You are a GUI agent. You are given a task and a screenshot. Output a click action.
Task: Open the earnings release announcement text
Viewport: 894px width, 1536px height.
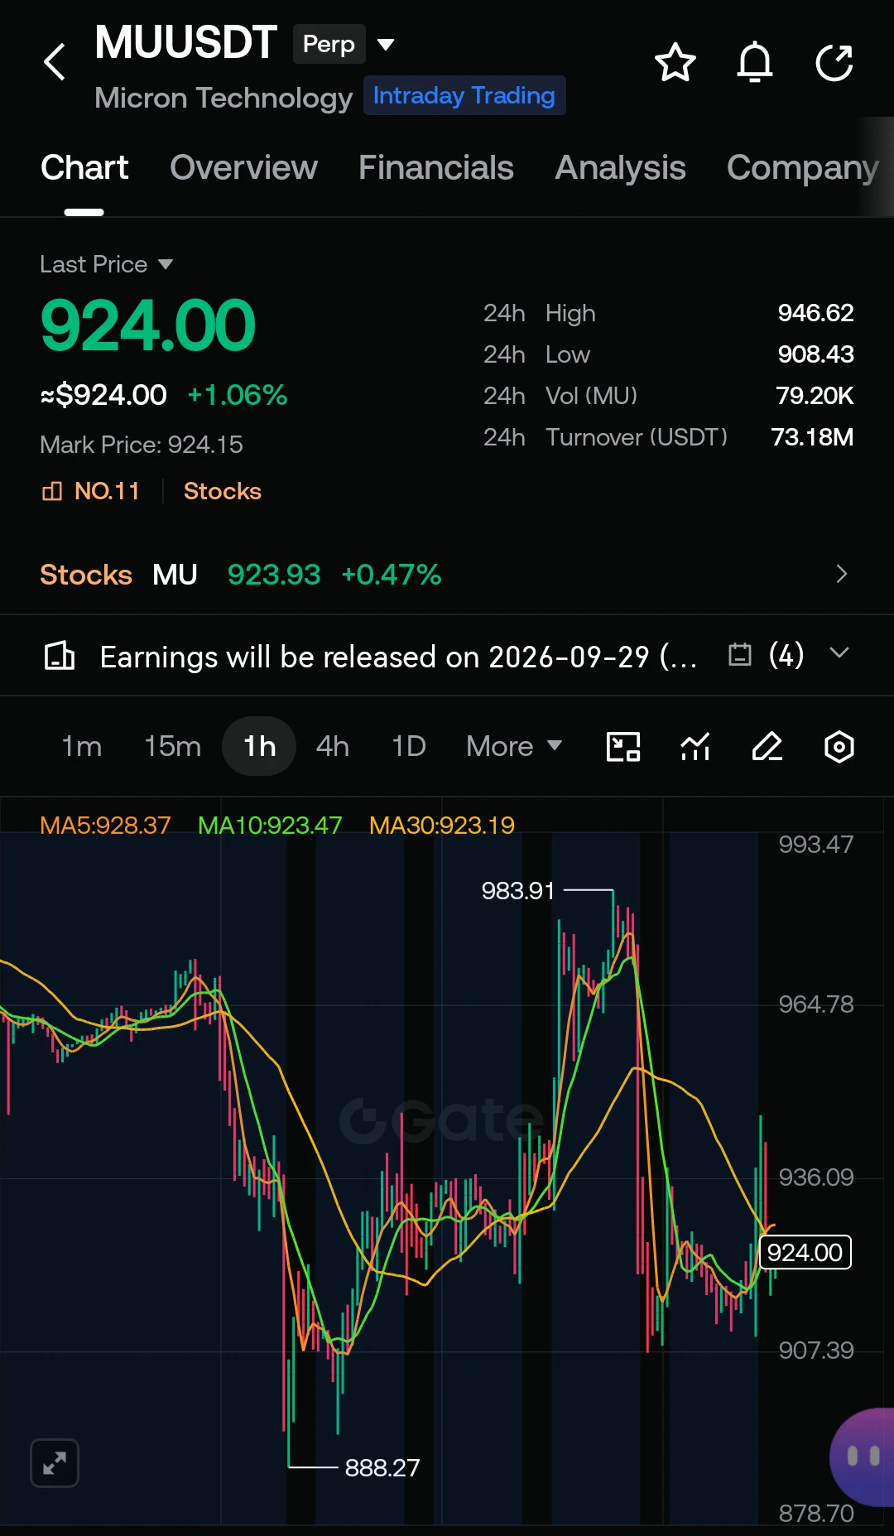pyautogui.click(x=398, y=657)
